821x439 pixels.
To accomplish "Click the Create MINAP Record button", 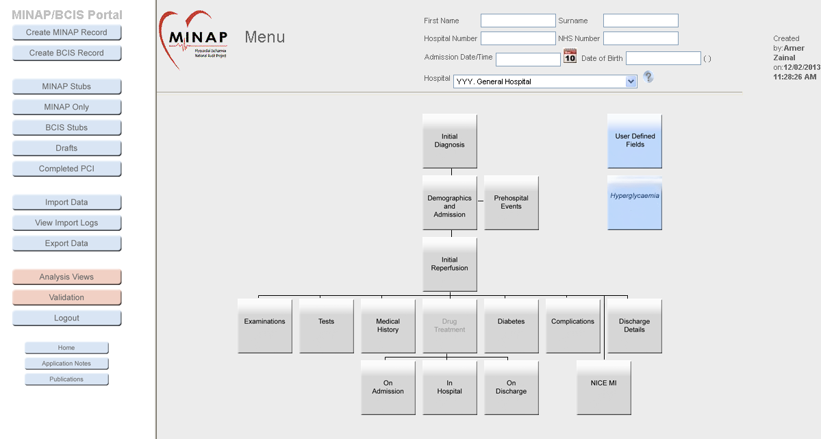I will (x=66, y=33).
